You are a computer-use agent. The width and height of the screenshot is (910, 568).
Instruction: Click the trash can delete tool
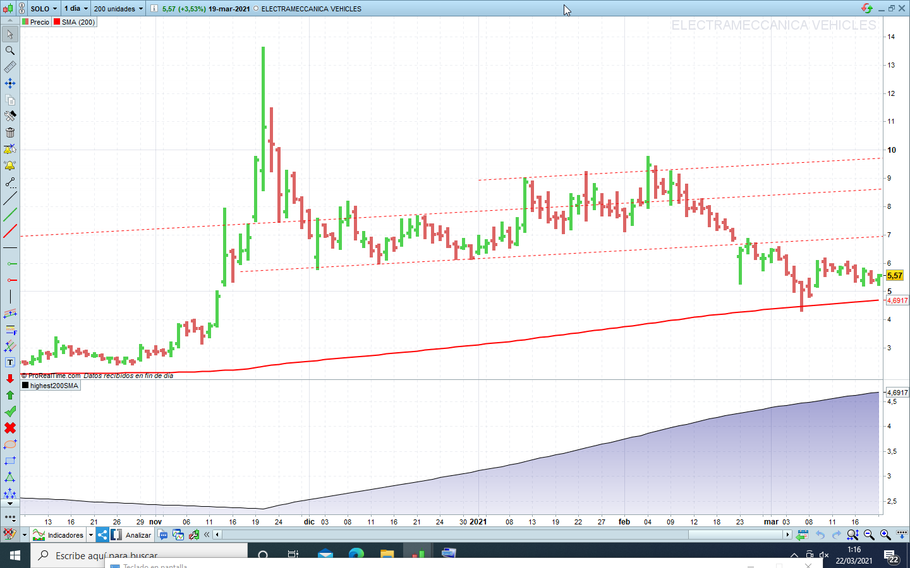click(x=10, y=133)
